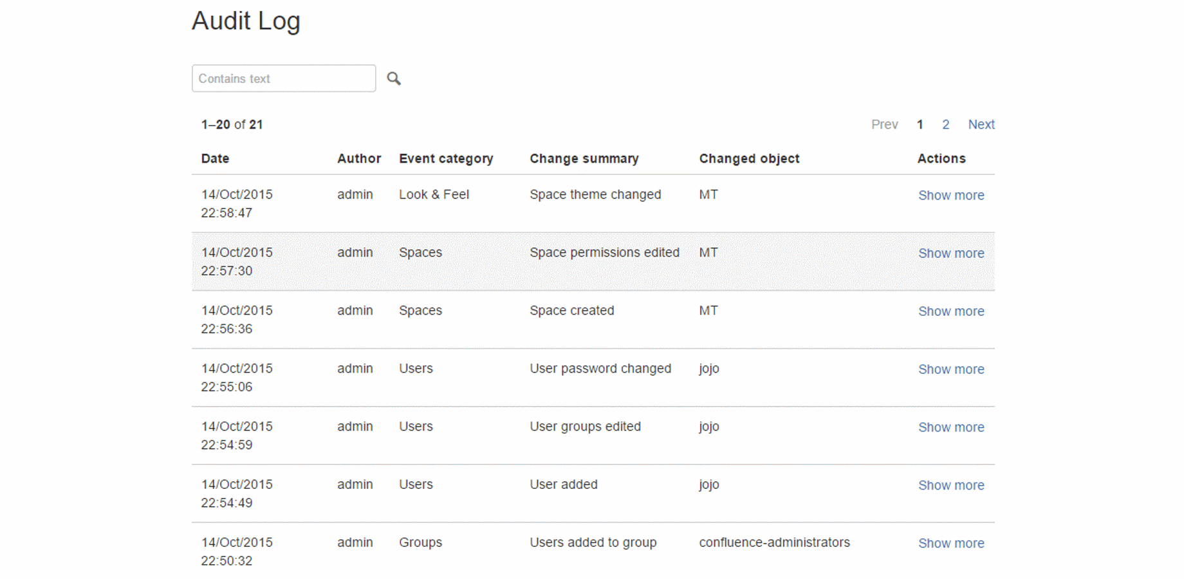The image size is (1184, 579).
Task: Expand User groups edited entry details
Action: click(x=950, y=427)
